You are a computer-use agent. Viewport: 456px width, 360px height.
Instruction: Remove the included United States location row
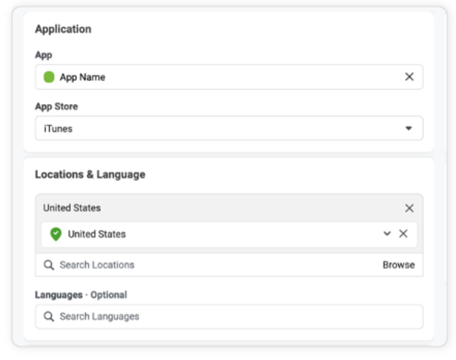pyautogui.click(x=403, y=233)
